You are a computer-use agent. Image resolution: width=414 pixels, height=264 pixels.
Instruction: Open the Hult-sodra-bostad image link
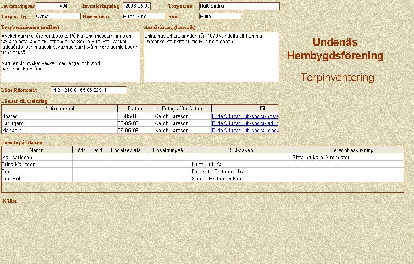click(x=245, y=116)
